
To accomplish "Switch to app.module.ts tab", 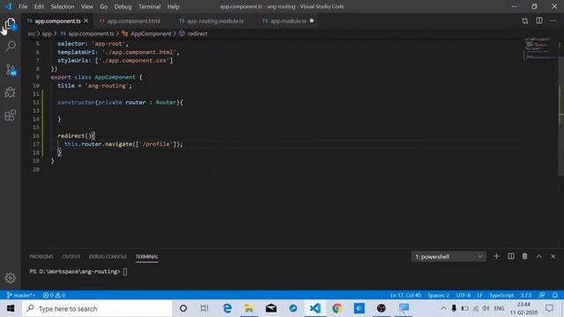I will (x=287, y=21).
